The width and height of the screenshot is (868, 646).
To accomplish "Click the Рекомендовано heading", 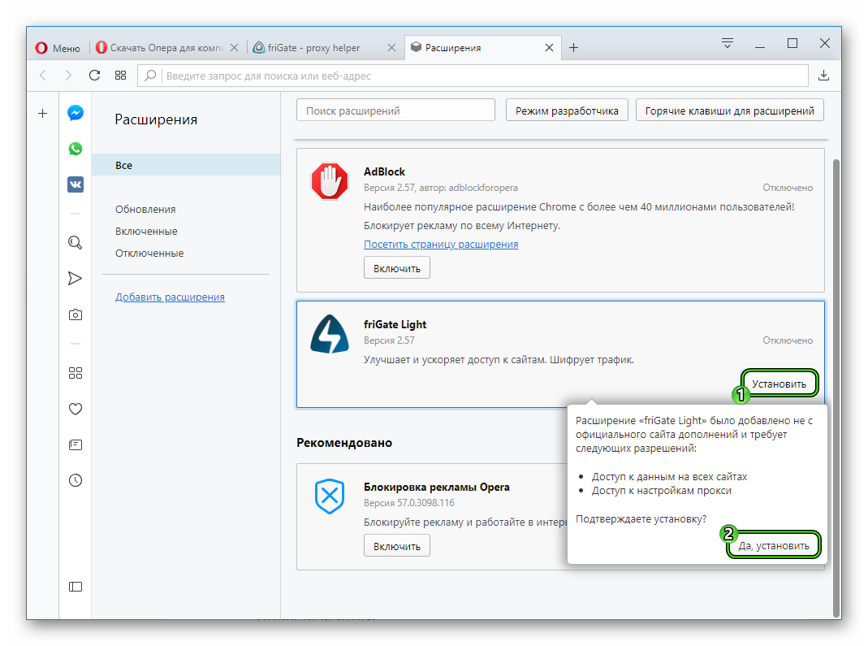I will pos(344,443).
